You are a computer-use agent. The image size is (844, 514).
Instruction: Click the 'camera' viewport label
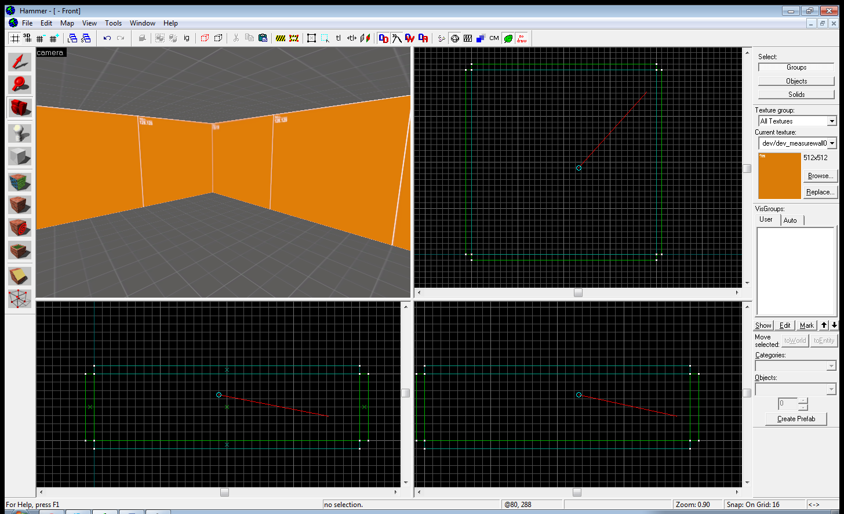tap(50, 53)
